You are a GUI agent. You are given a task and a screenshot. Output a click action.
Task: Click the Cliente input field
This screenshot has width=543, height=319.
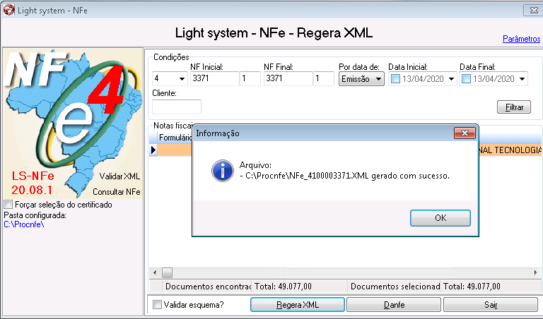pyautogui.click(x=177, y=107)
